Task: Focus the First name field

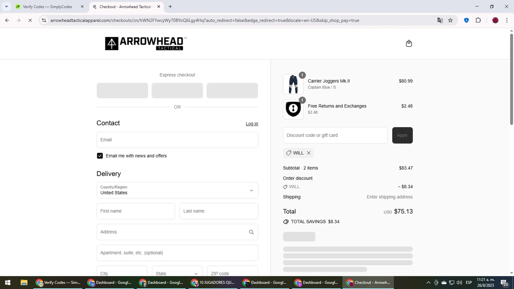Action: point(136,211)
